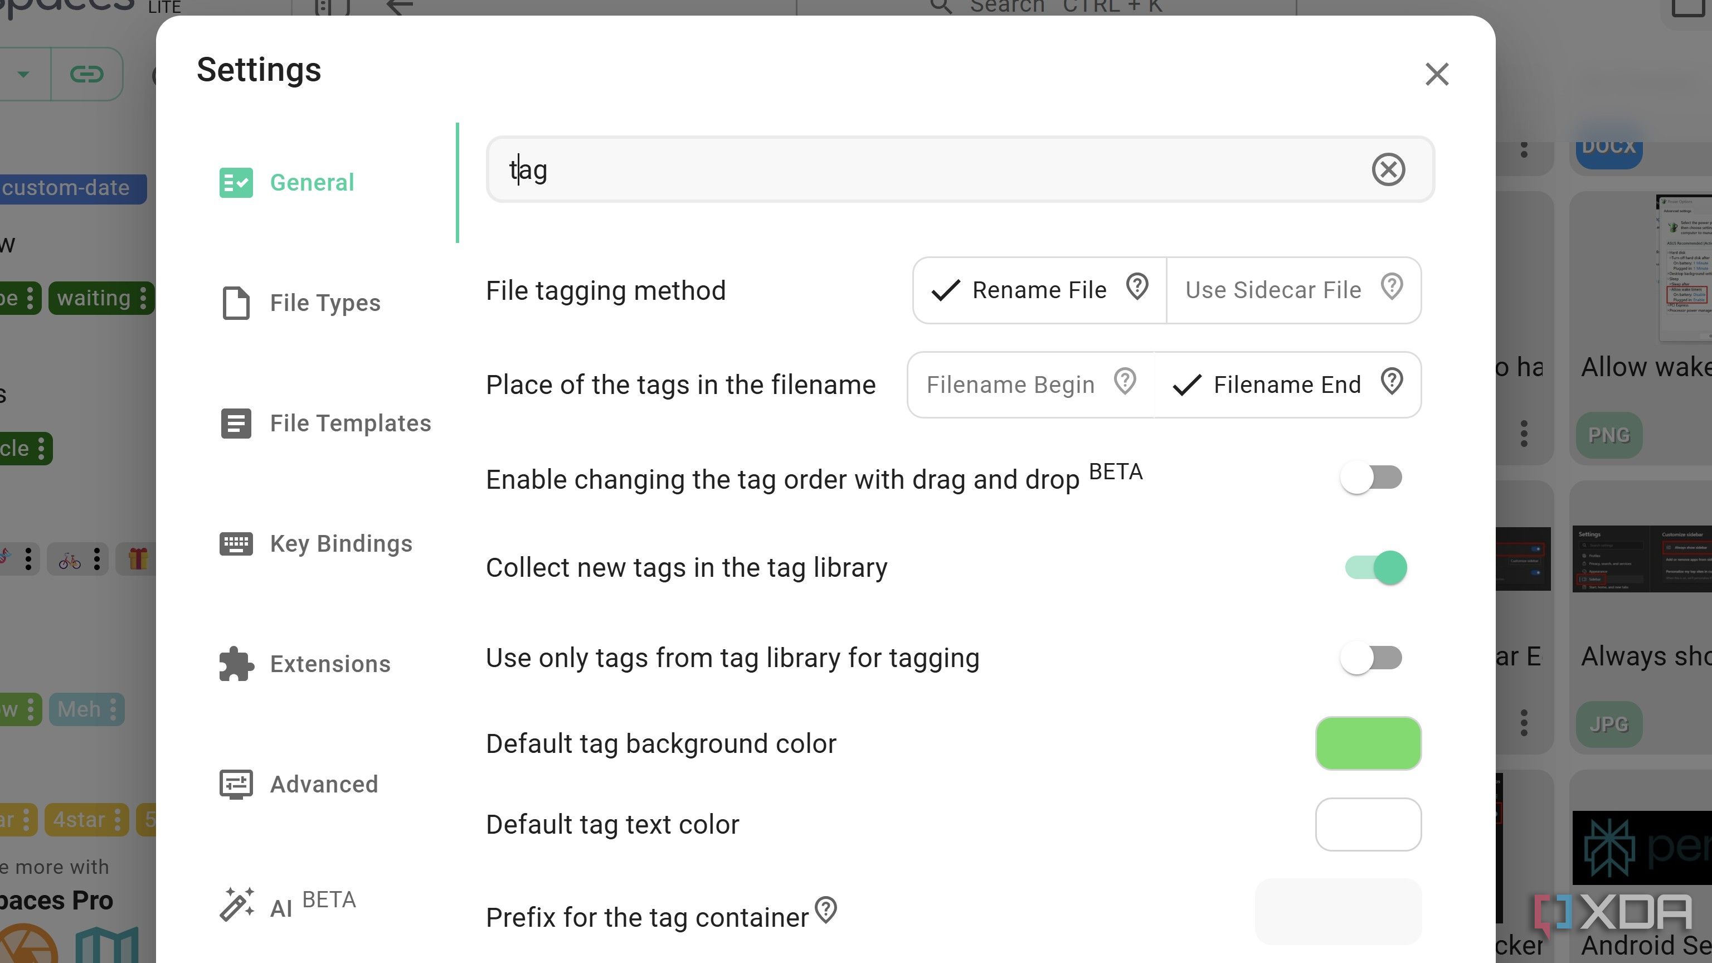Choose Filename Begin tag placement
Screen dimensions: 1712x963
pyautogui.click(x=1031, y=385)
